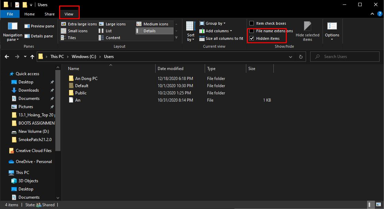Click Hide selected items button
The width and height of the screenshot is (384, 209).
(307, 31)
